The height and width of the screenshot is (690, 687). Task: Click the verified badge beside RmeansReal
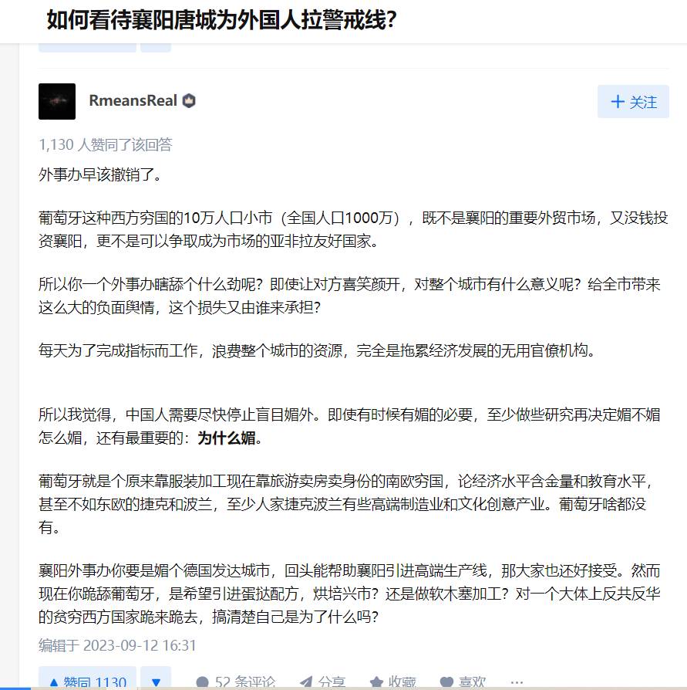pos(189,101)
